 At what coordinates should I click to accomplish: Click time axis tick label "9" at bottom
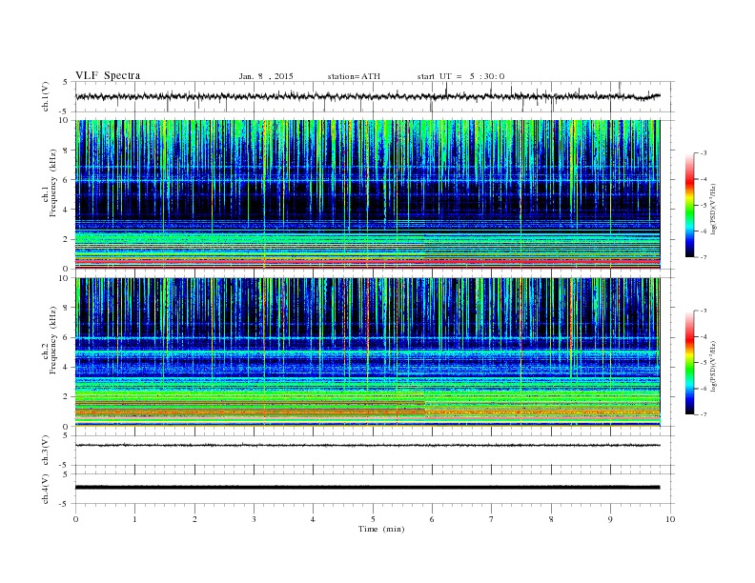tap(610, 519)
